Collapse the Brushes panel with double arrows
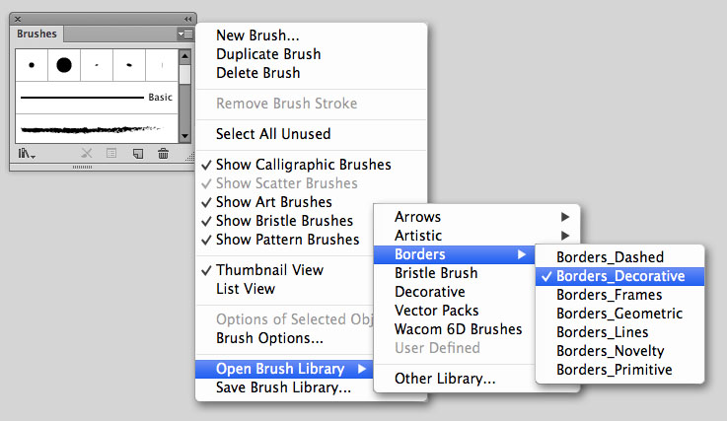 click(187, 19)
